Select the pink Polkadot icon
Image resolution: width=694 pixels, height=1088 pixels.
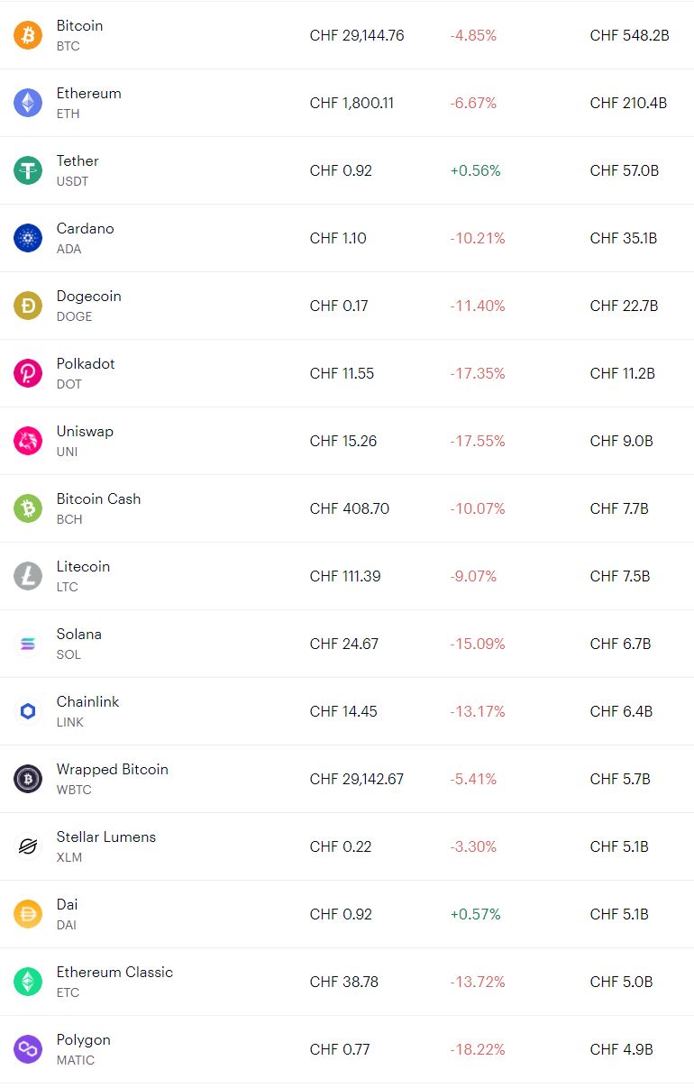28,373
